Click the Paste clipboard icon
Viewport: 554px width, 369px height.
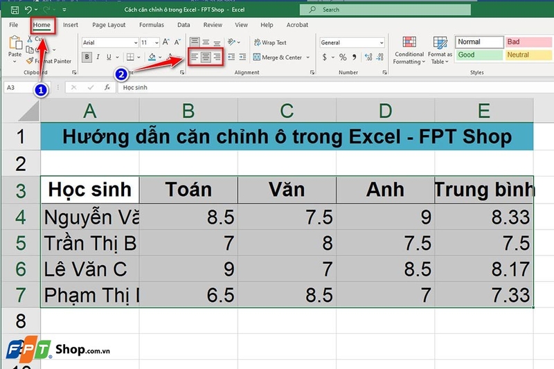pyautogui.click(x=15, y=42)
